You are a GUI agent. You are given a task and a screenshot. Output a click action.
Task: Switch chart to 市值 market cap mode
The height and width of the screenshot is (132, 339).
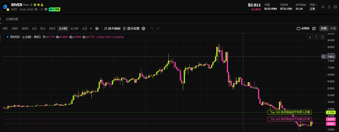[333, 28]
